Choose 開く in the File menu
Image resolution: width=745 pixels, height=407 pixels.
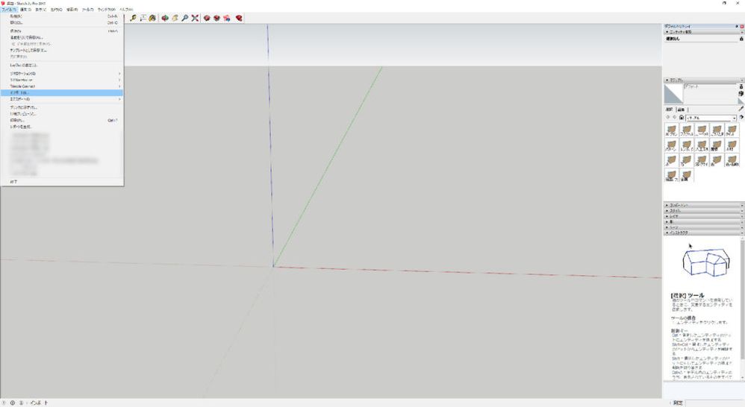(62, 22)
